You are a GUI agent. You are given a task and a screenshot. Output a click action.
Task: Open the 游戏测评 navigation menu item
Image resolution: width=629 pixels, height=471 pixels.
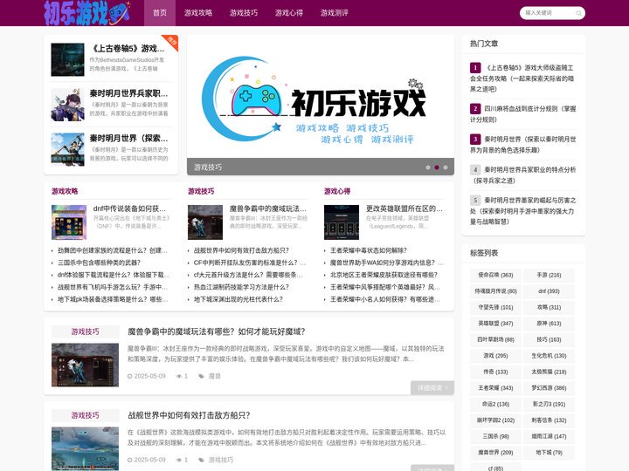click(x=334, y=13)
